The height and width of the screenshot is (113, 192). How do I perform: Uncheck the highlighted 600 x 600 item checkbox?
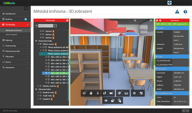46,73
